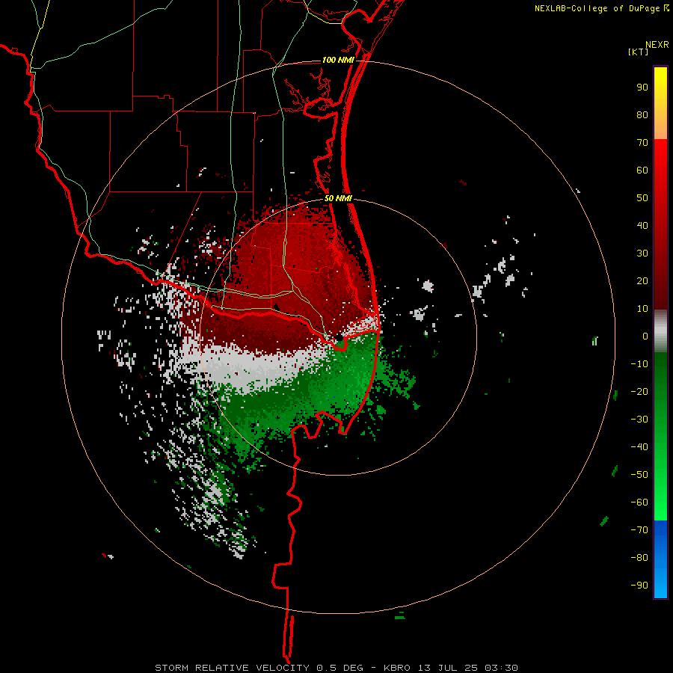Screen dimensions: 673x673
Task: Select the 50 value on the velocity scale
Action: [642, 198]
